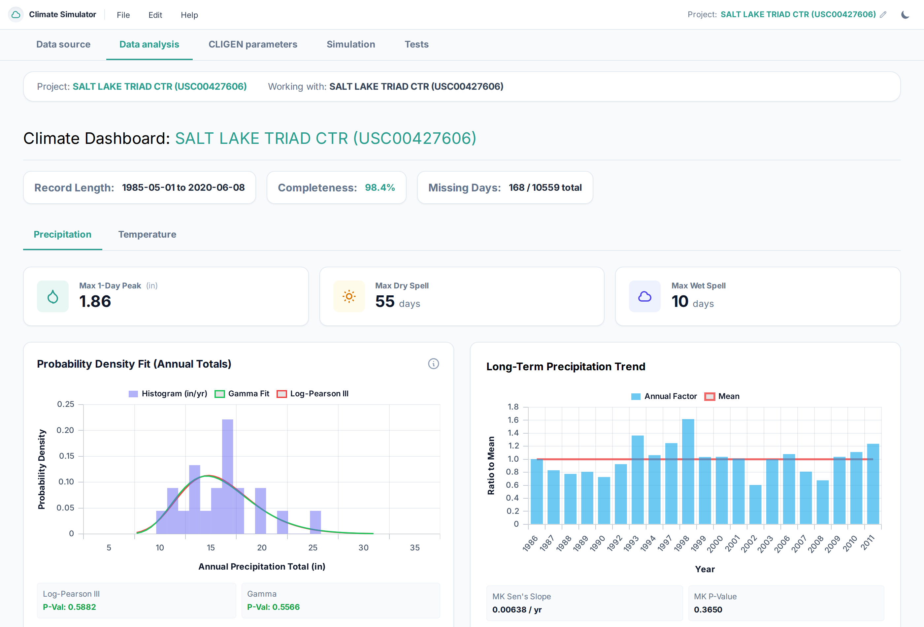Click the pencil icon to edit project name
Viewport: 924px width, 627px height.
pos(883,15)
